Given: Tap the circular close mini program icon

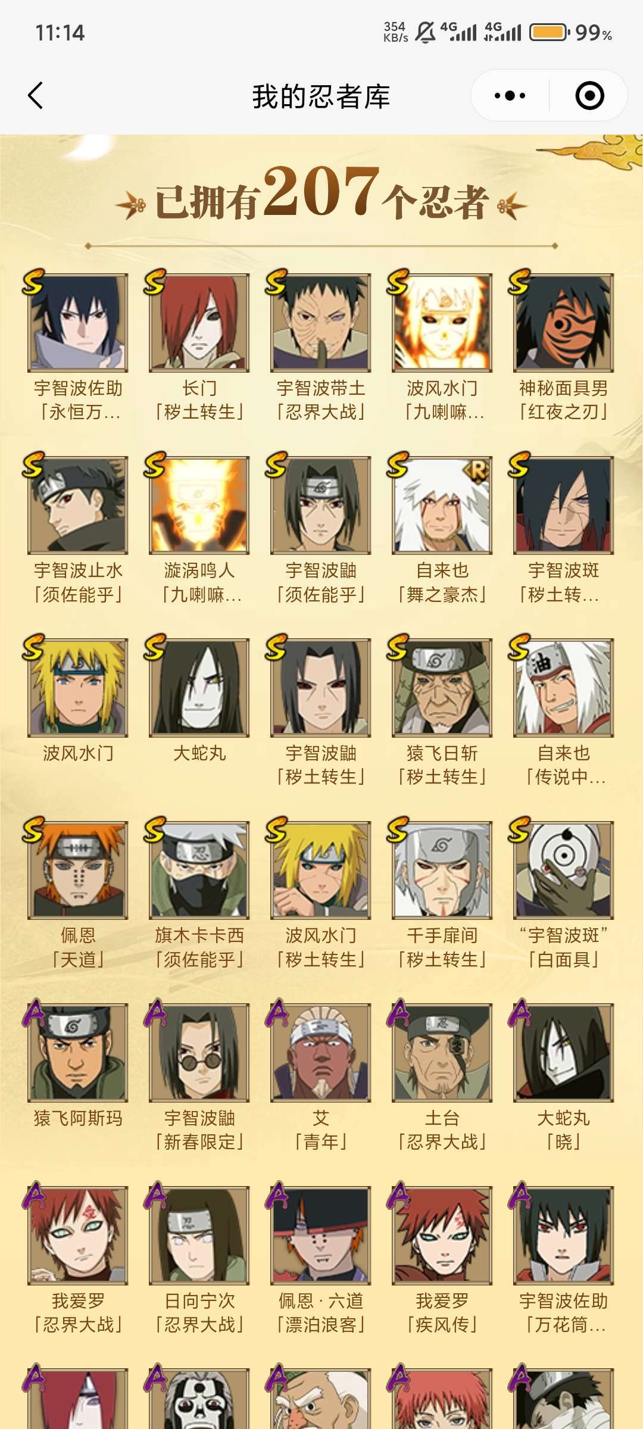Looking at the screenshot, I should 589,96.
